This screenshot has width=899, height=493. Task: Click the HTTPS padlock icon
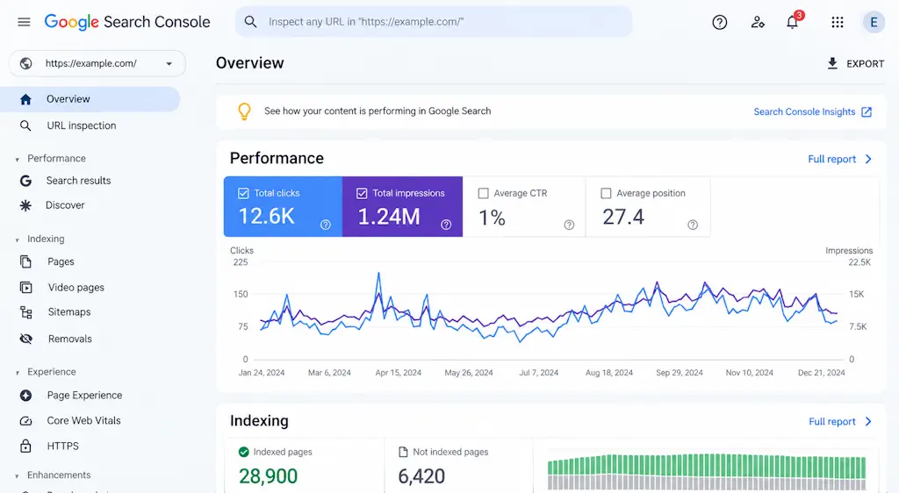[x=25, y=446]
